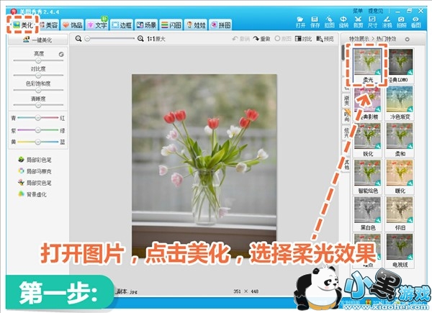Switch to the 边框 frames tab
This screenshot has width=432, height=313.
122,25
